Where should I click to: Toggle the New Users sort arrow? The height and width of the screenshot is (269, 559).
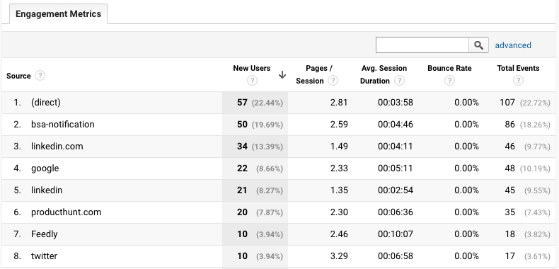click(x=282, y=75)
